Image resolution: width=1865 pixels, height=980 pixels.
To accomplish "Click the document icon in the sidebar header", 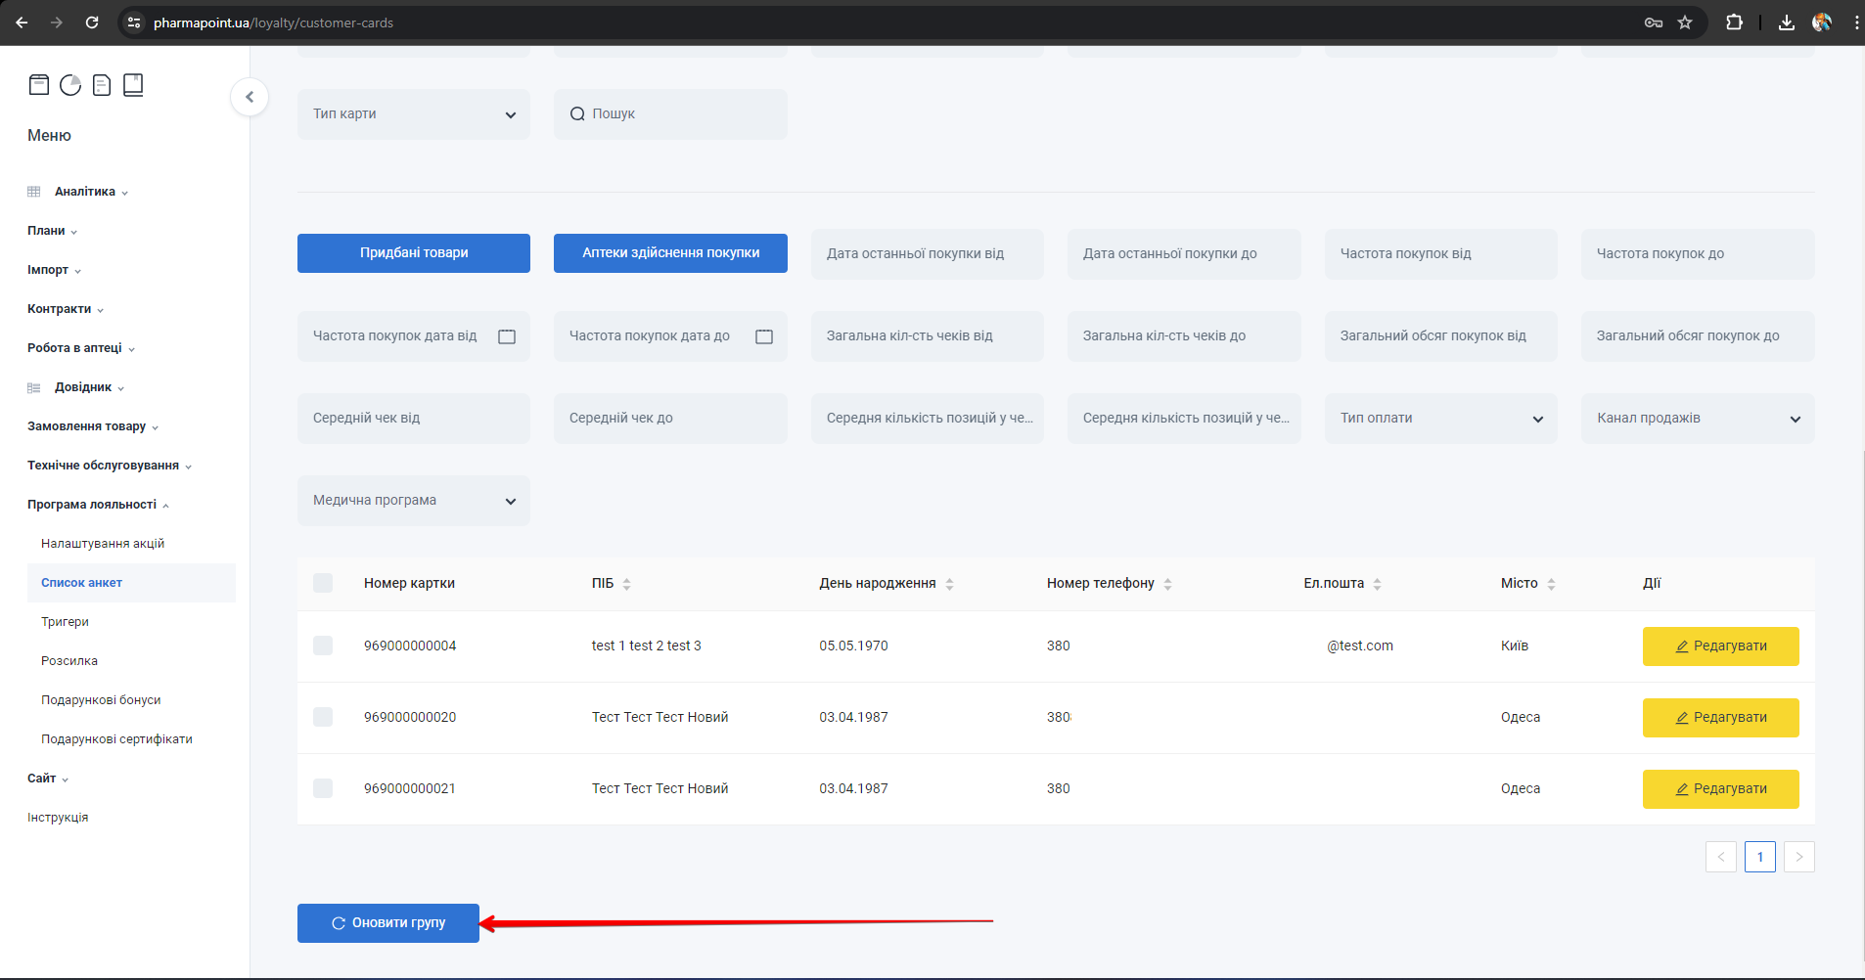I will click(102, 85).
